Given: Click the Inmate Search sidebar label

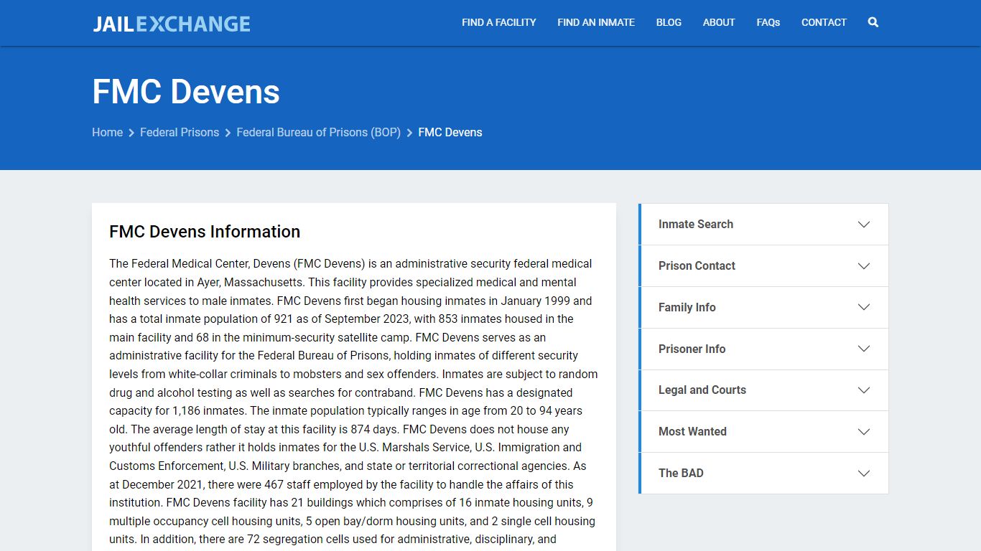Looking at the screenshot, I should [696, 224].
